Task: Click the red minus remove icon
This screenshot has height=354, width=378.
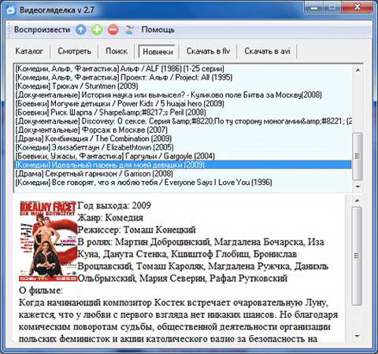Action: click(x=113, y=30)
